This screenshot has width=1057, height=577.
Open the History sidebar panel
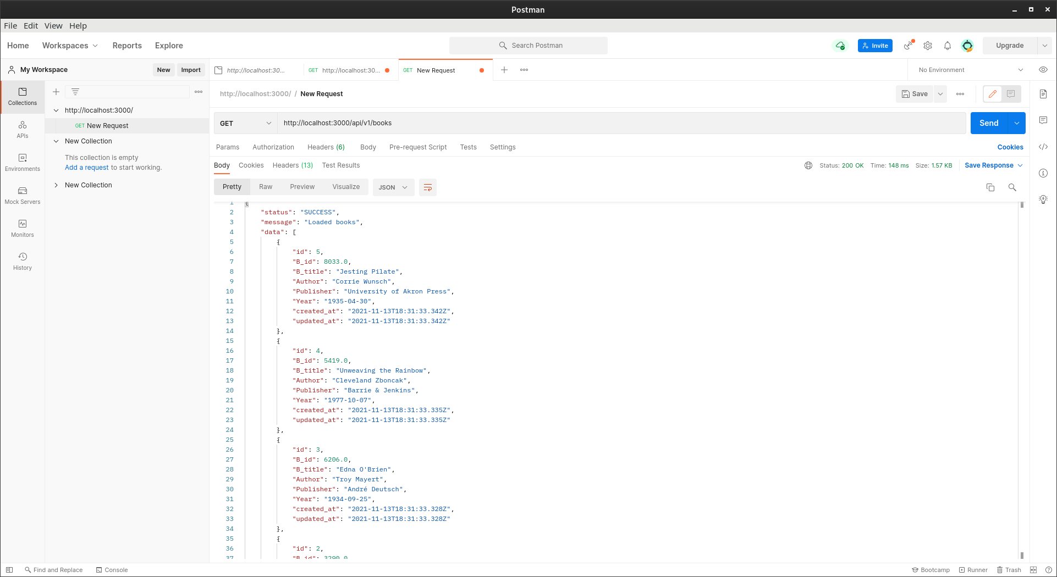(23, 262)
